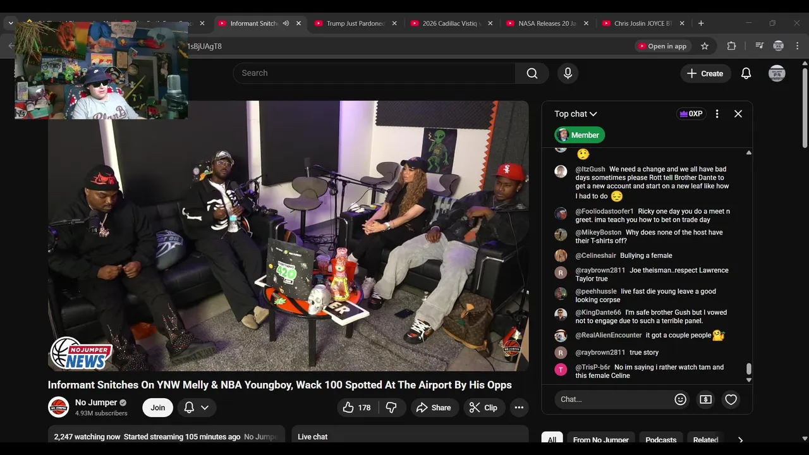The width and height of the screenshot is (809, 455).
Task: Start voice search with microphone icon
Action: pyautogui.click(x=568, y=73)
